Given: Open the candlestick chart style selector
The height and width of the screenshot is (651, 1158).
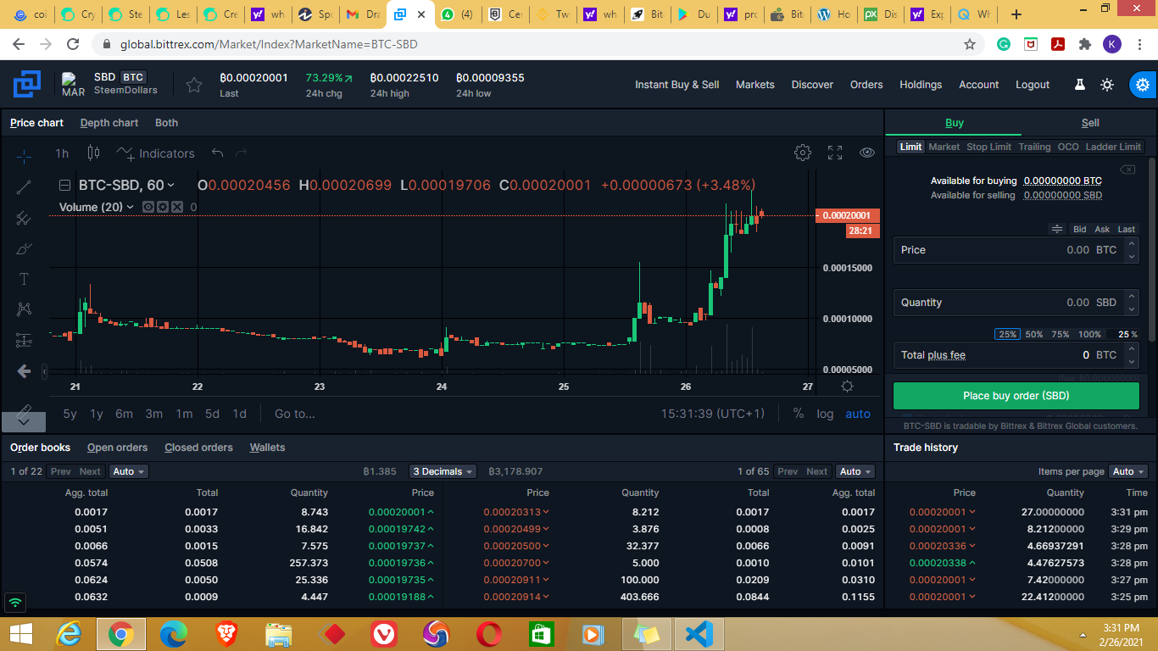Looking at the screenshot, I should [93, 153].
